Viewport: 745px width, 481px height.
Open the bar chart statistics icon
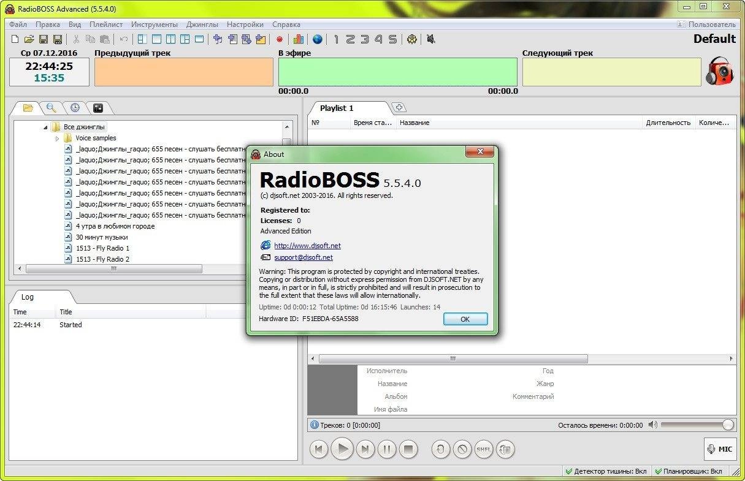(299, 39)
